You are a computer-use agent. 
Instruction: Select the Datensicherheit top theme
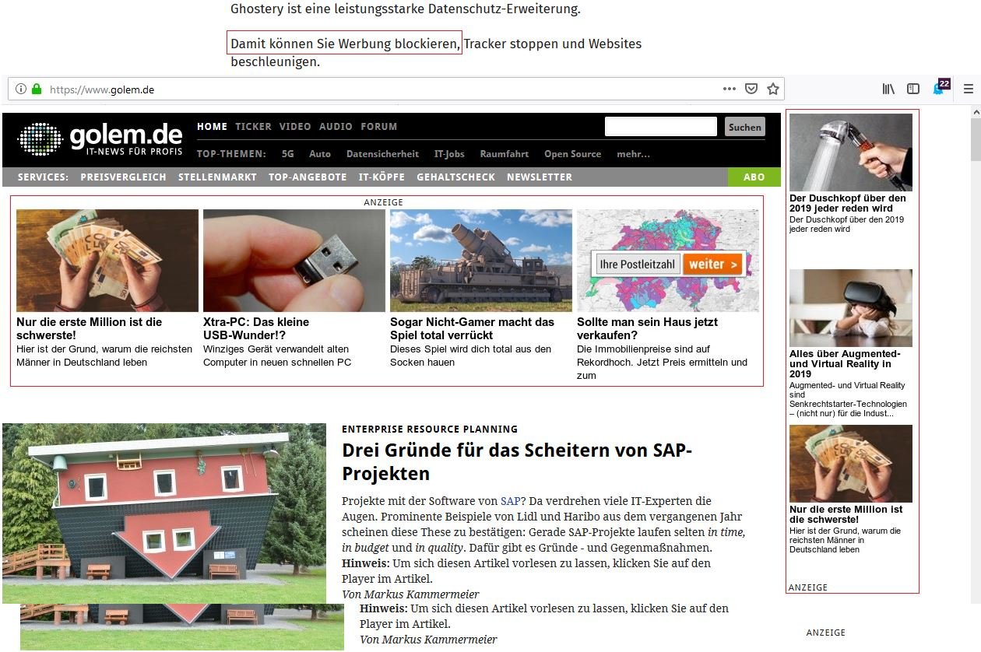[382, 154]
